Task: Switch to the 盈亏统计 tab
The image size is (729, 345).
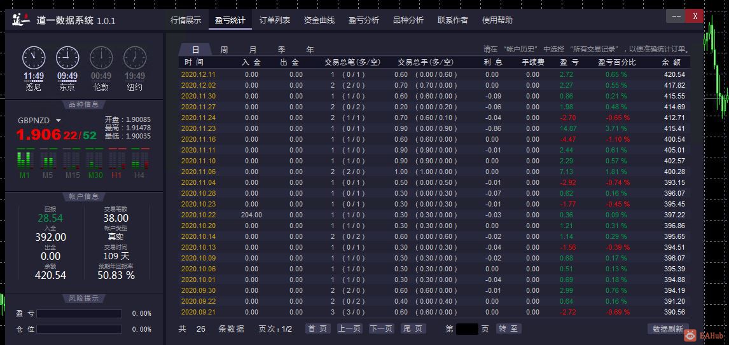Action: (230, 20)
